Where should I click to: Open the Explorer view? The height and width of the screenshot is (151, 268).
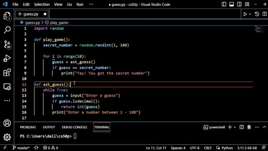click(7, 16)
